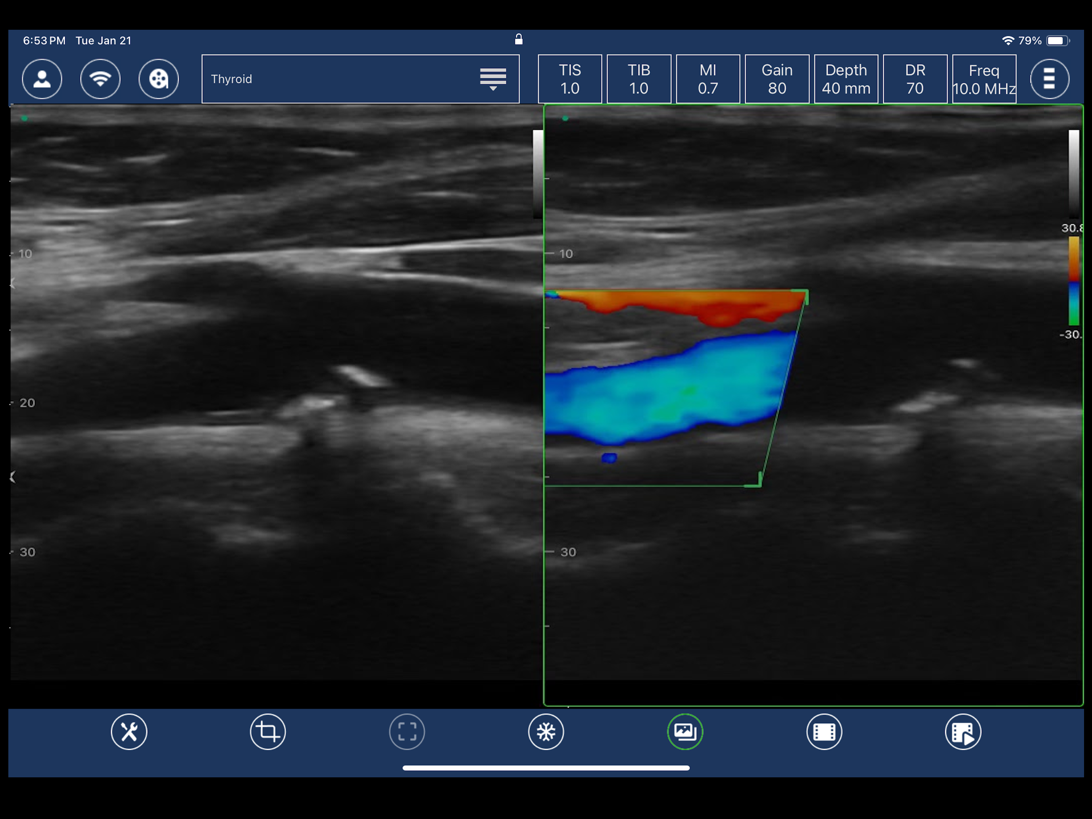
Task: Change the Depth 40 mm setting
Action: pyautogui.click(x=846, y=79)
